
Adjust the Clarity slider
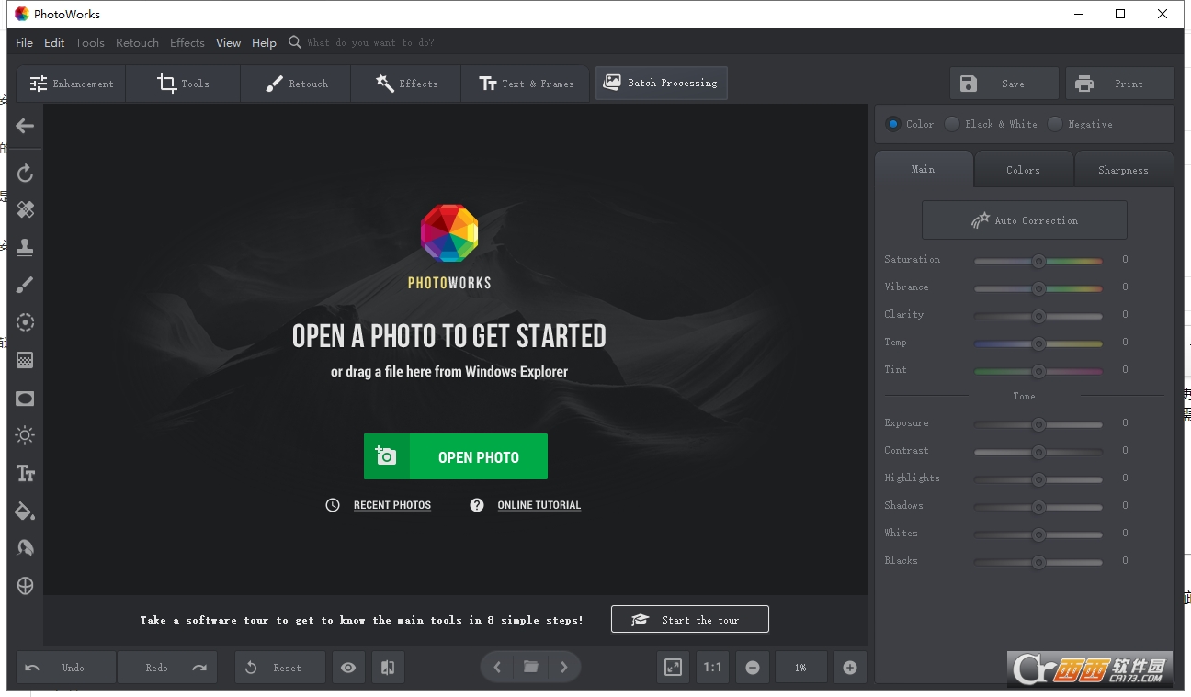point(1038,316)
